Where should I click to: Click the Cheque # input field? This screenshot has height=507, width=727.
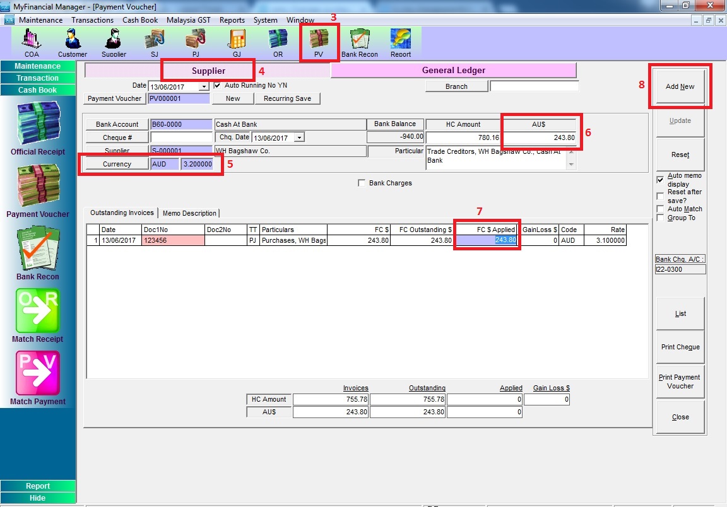[181, 137]
